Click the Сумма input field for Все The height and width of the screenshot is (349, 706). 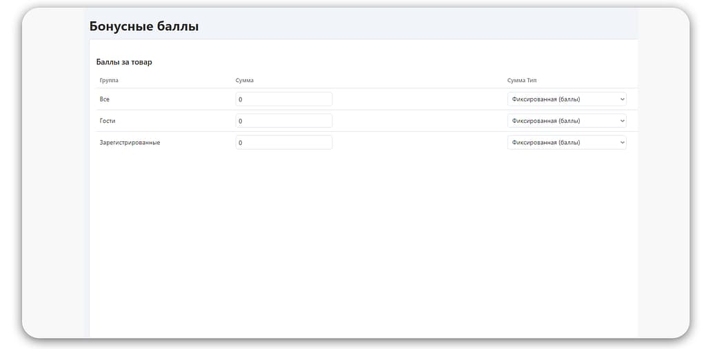283,99
